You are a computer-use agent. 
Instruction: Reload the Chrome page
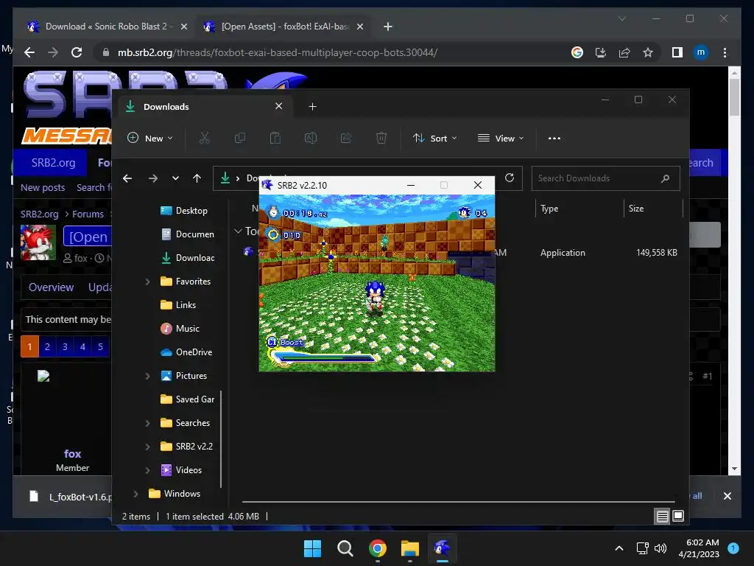(x=77, y=52)
